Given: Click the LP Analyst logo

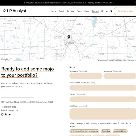Looking at the screenshot, I should [x=15, y=11].
